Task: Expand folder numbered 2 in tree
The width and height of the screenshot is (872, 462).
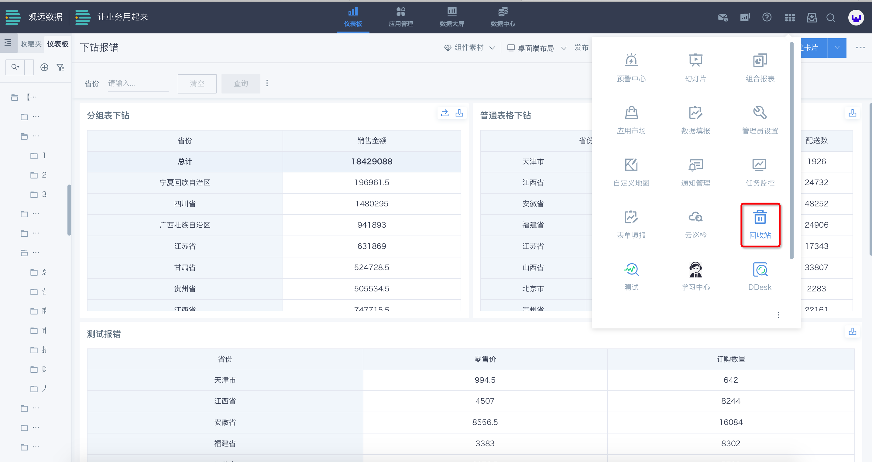Action: (x=38, y=175)
